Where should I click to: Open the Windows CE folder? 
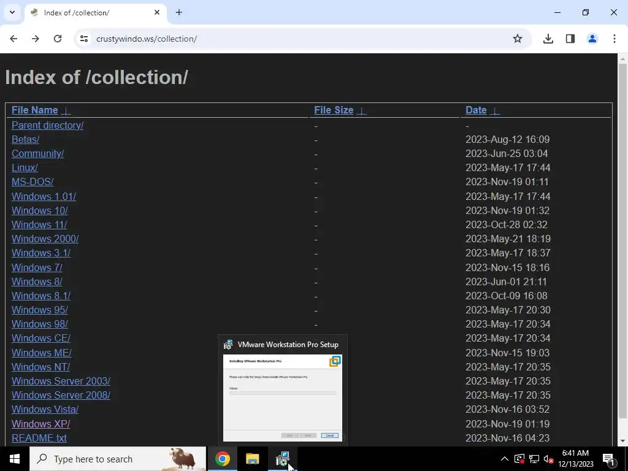41,338
